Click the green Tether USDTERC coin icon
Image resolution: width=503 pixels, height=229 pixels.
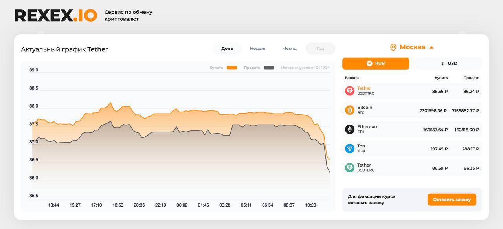click(350, 168)
